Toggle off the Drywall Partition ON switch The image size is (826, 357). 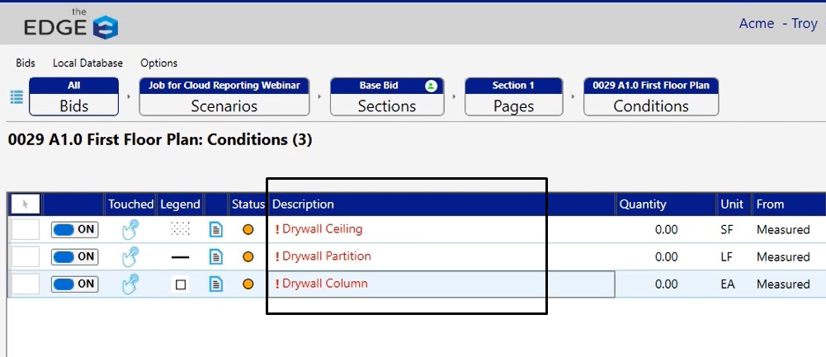click(x=74, y=256)
